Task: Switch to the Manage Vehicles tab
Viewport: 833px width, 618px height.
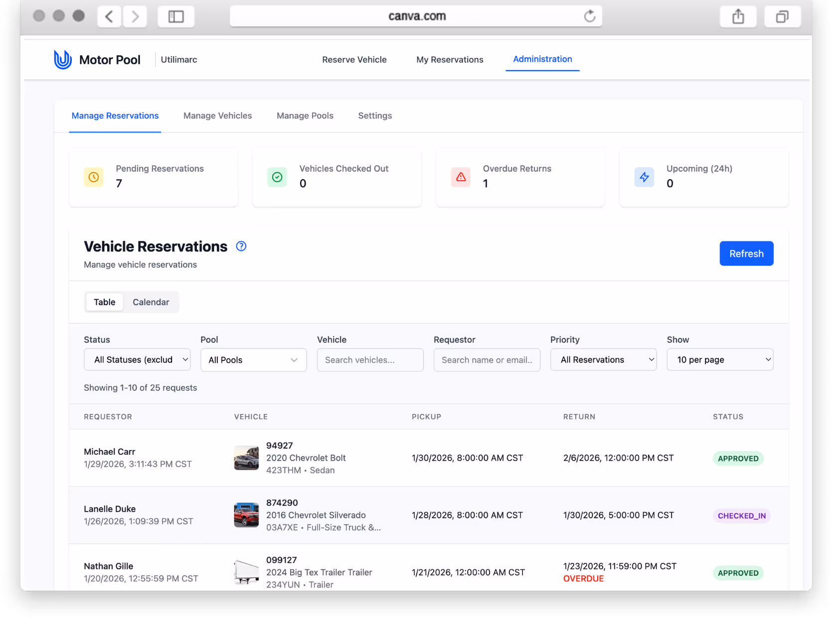Action: (218, 116)
